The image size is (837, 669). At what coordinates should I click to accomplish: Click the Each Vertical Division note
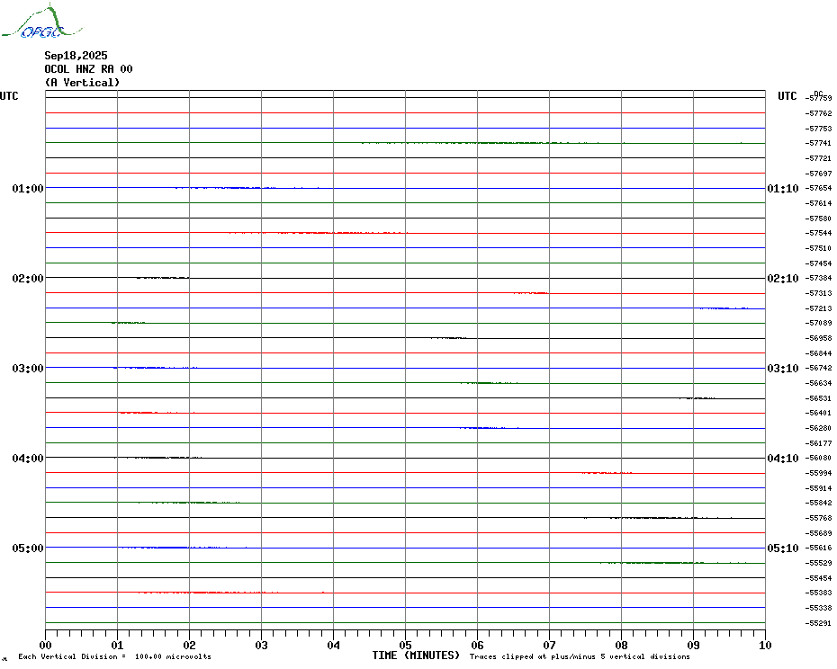[x=115, y=656]
